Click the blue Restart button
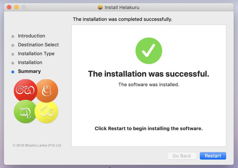The image size is (238, 168). coord(213,156)
